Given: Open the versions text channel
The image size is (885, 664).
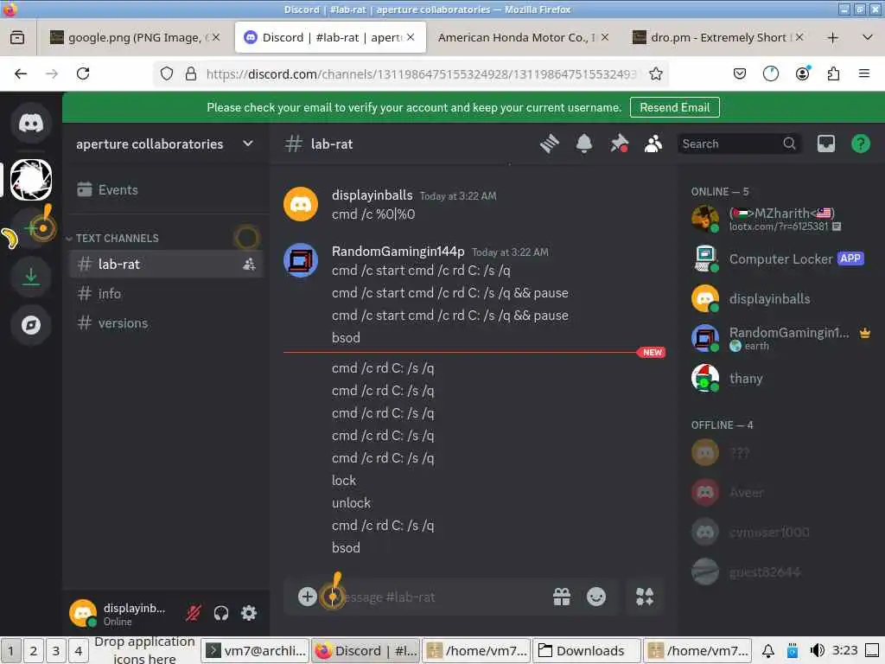Looking at the screenshot, I should click(x=167, y=323).
